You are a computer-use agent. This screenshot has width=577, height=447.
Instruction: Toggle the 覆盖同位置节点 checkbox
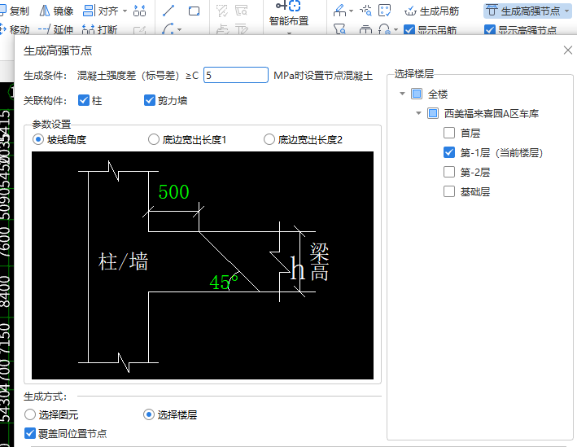coord(30,433)
